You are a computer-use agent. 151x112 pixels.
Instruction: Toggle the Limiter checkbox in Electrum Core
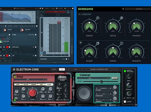(x=125, y=101)
